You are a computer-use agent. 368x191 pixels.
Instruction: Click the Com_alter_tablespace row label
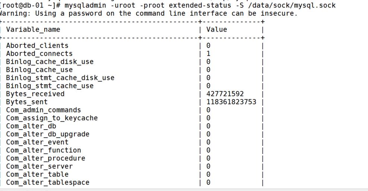click(47, 182)
